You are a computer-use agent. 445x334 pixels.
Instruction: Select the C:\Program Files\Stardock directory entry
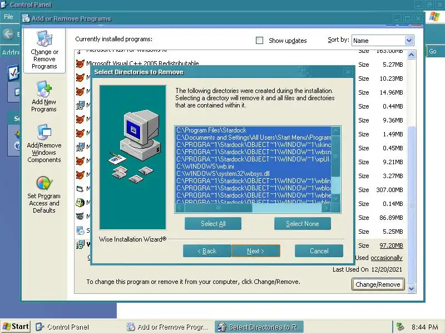click(x=253, y=130)
